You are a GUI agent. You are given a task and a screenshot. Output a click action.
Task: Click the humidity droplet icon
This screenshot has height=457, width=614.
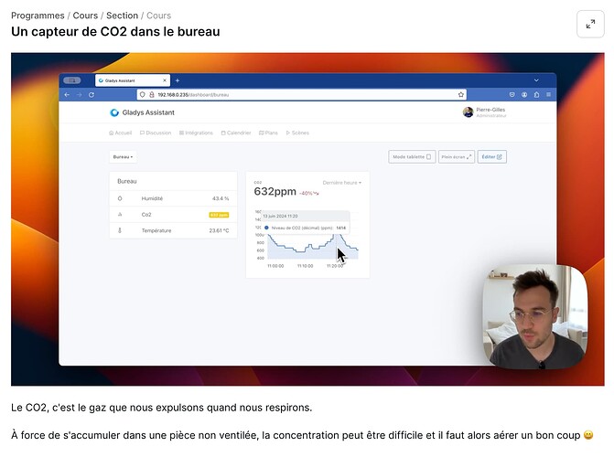coord(120,198)
